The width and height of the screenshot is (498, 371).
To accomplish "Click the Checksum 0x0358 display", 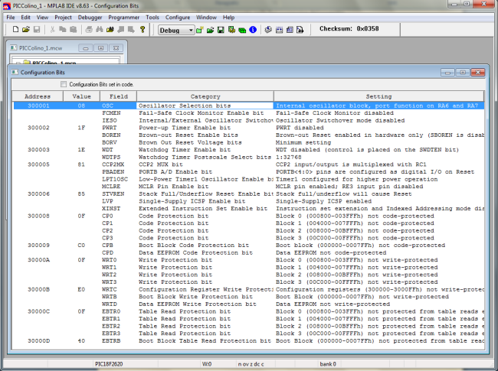I will [x=349, y=28].
